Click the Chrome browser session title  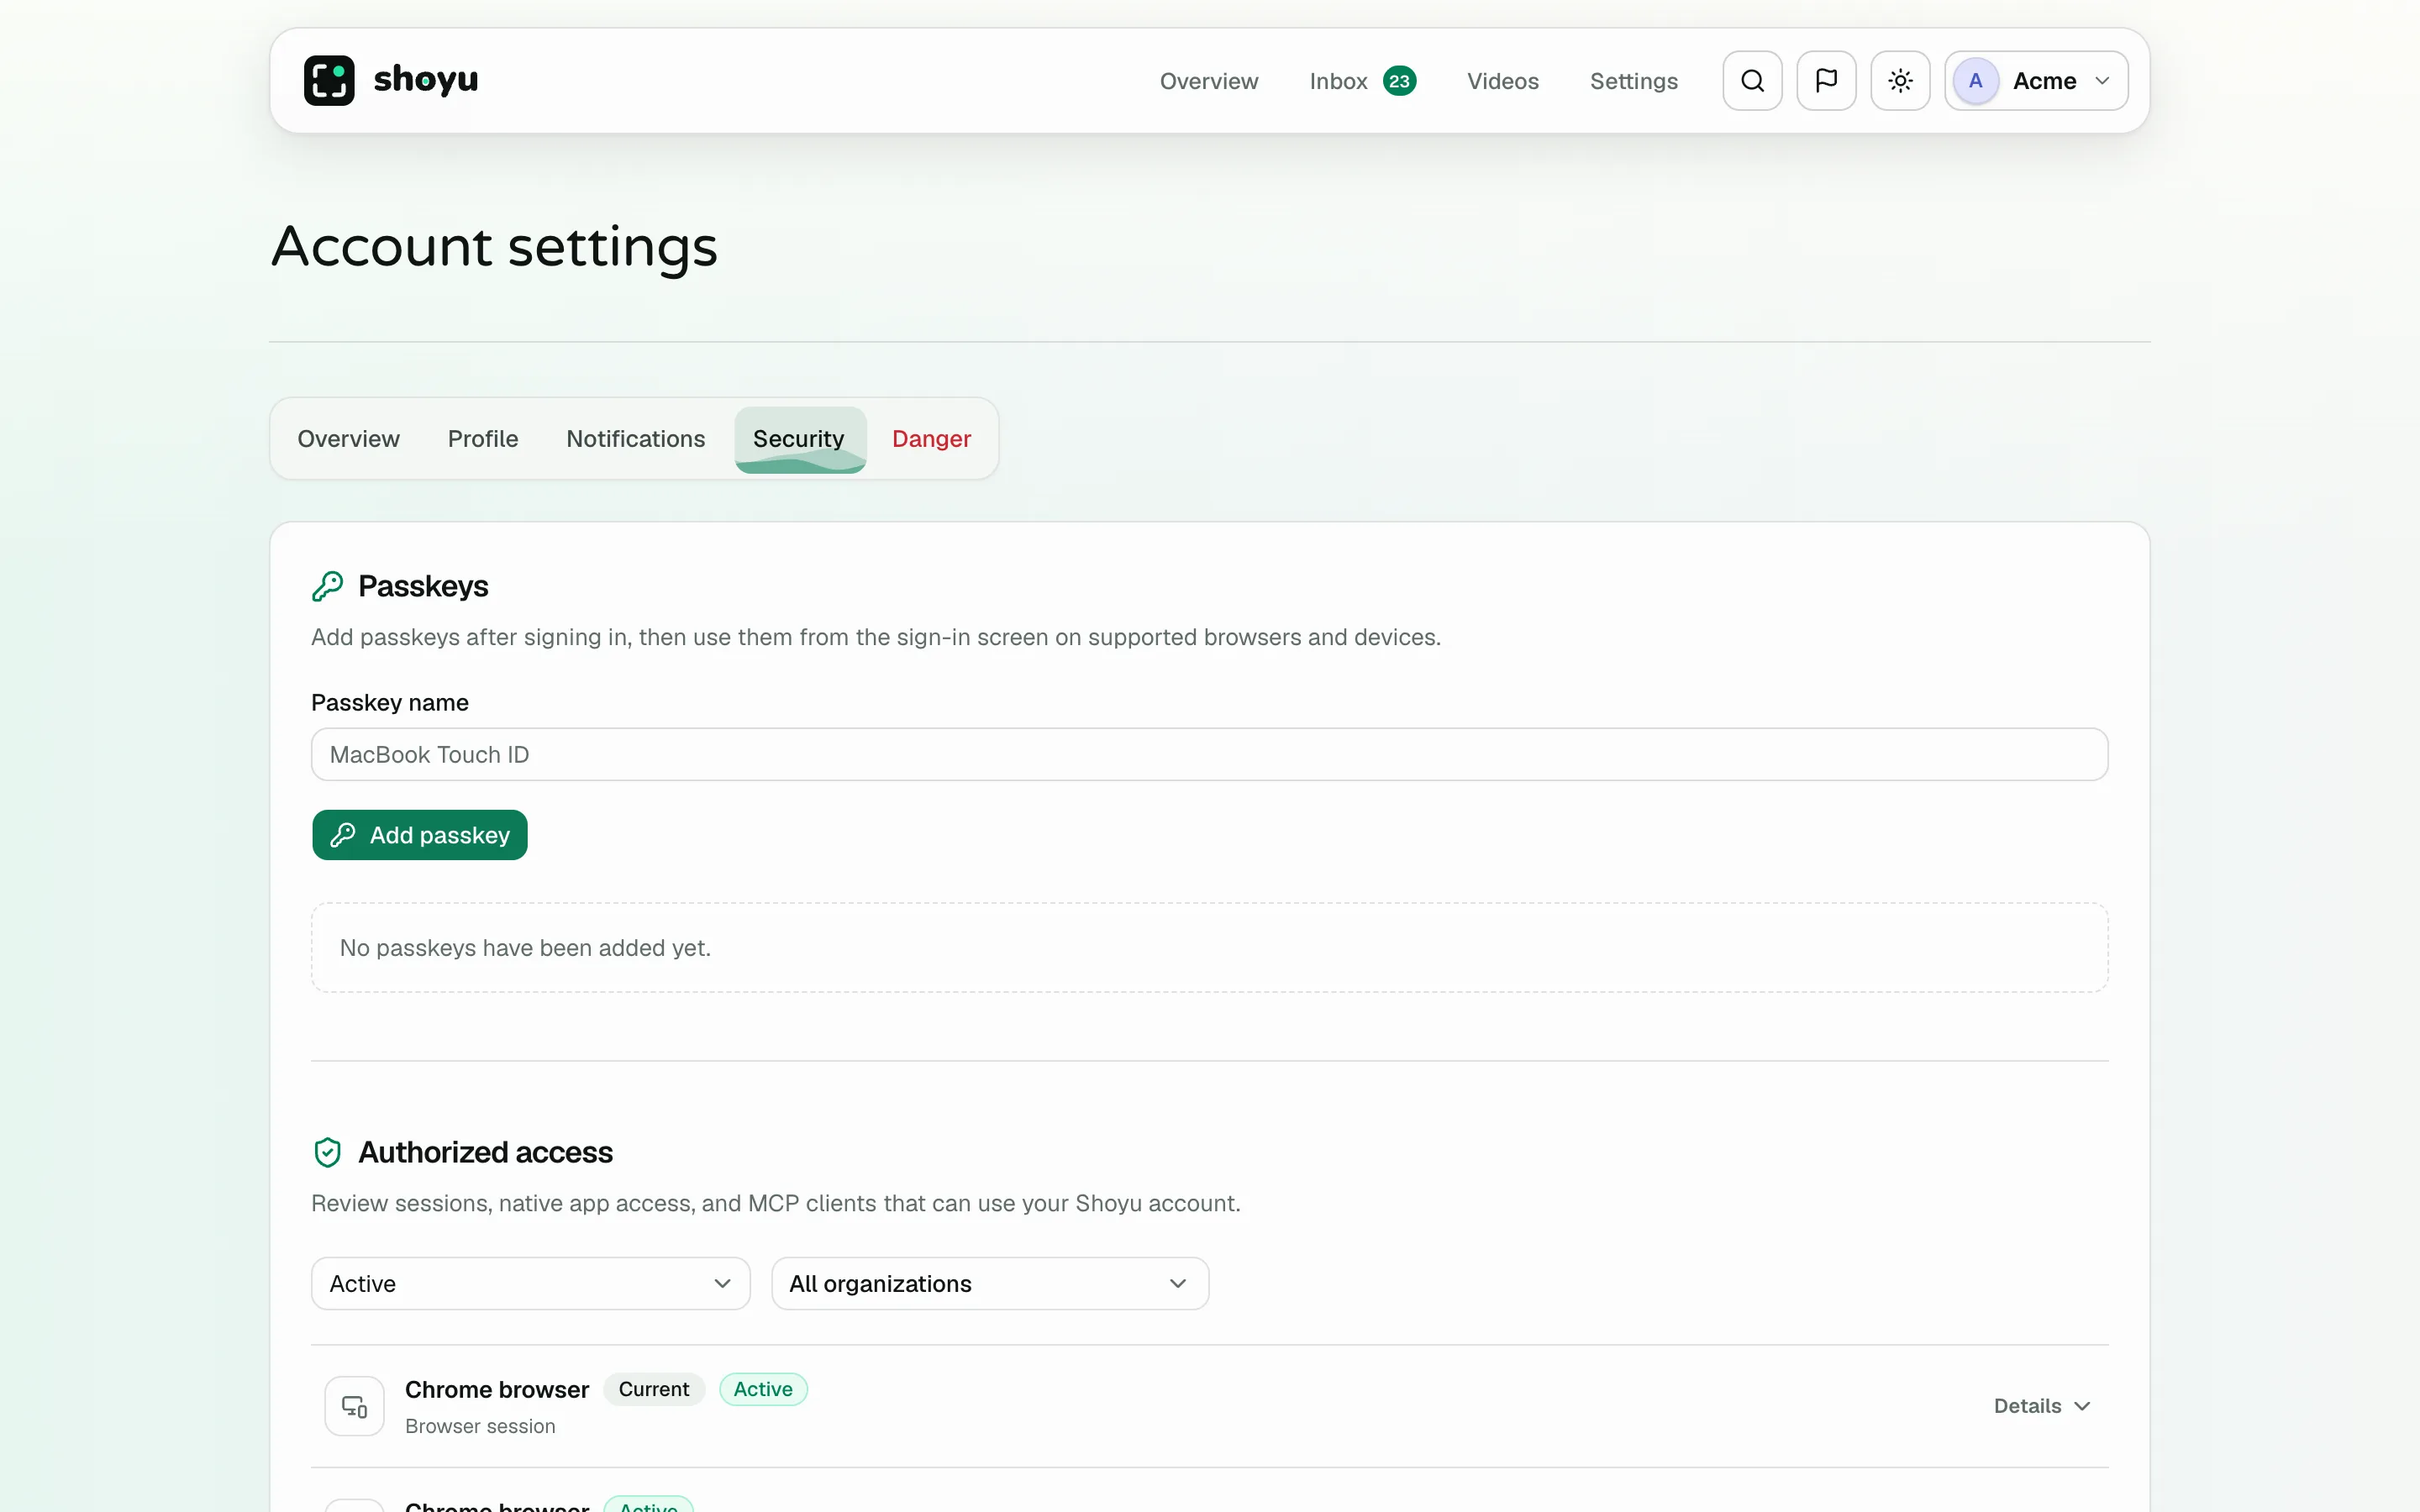(x=497, y=1390)
